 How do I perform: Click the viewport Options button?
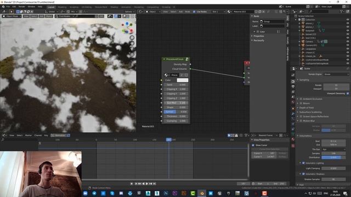(129, 11)
